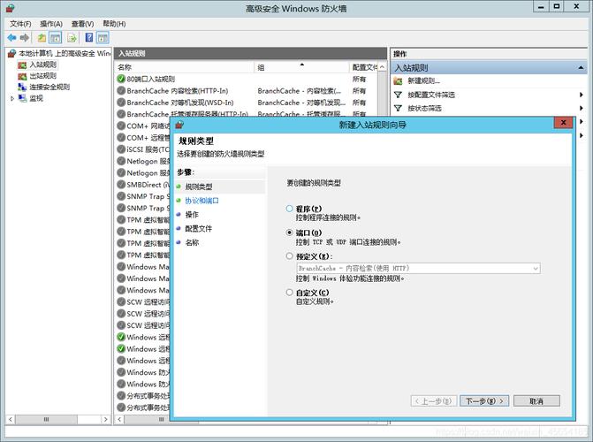The width and height of the screenshot is (593, 442).
Task: Click wizard step 名称
Action: (192, 242)
